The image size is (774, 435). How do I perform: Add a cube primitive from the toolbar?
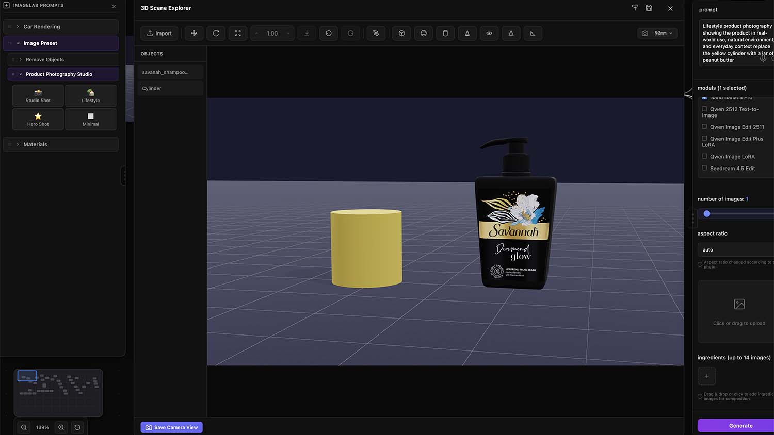click(401, 33)
